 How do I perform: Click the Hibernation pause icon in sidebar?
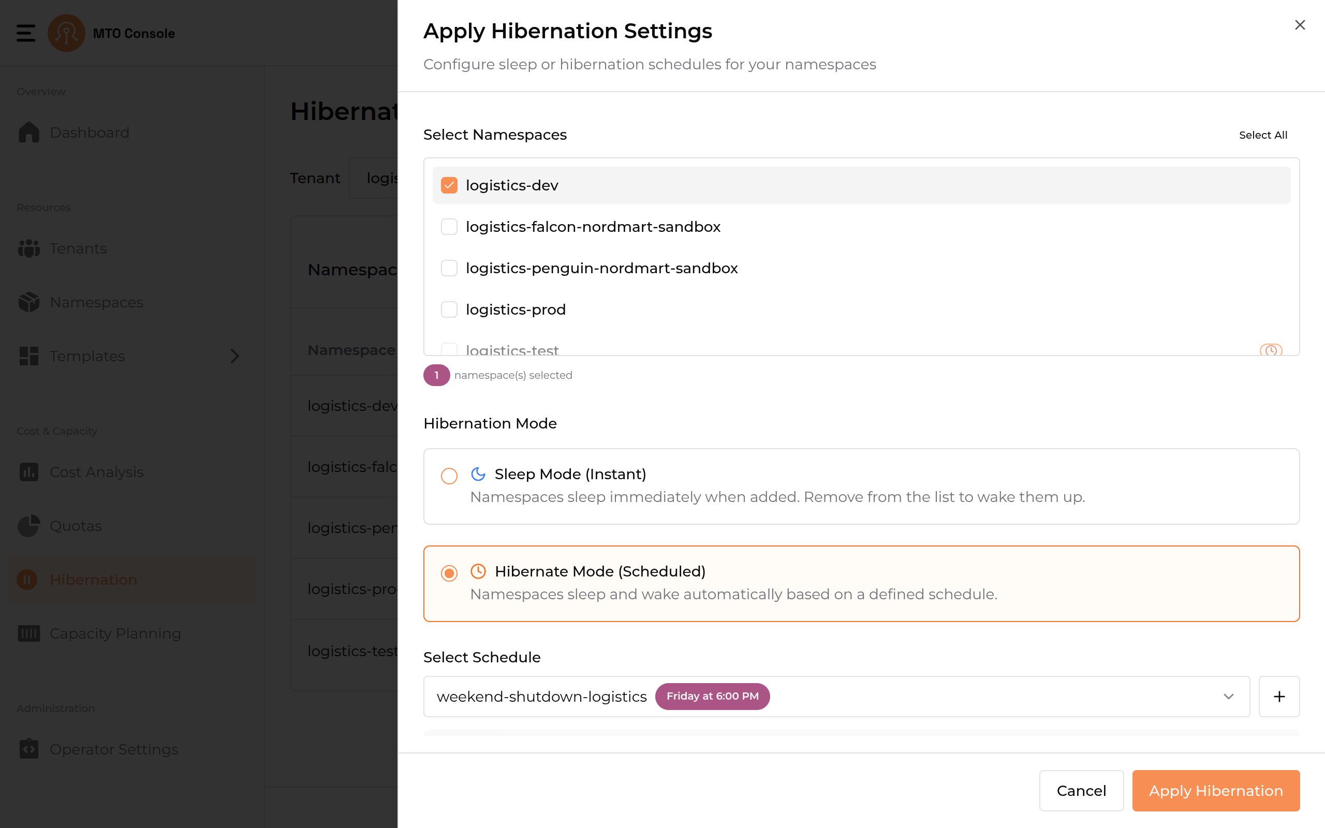[x=27, y=580]
